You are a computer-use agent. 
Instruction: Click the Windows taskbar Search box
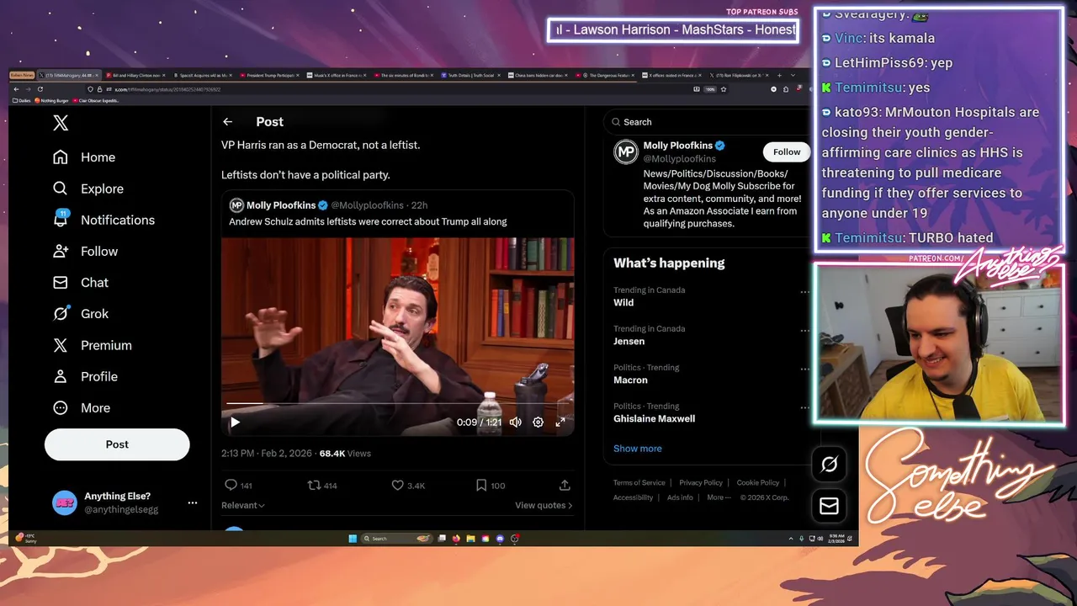click(397, 539)
